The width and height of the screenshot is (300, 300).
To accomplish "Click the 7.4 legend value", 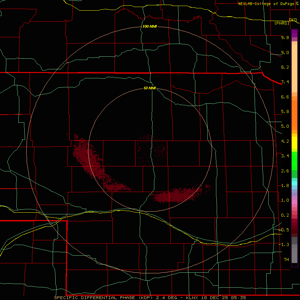I will pos(285,82).
